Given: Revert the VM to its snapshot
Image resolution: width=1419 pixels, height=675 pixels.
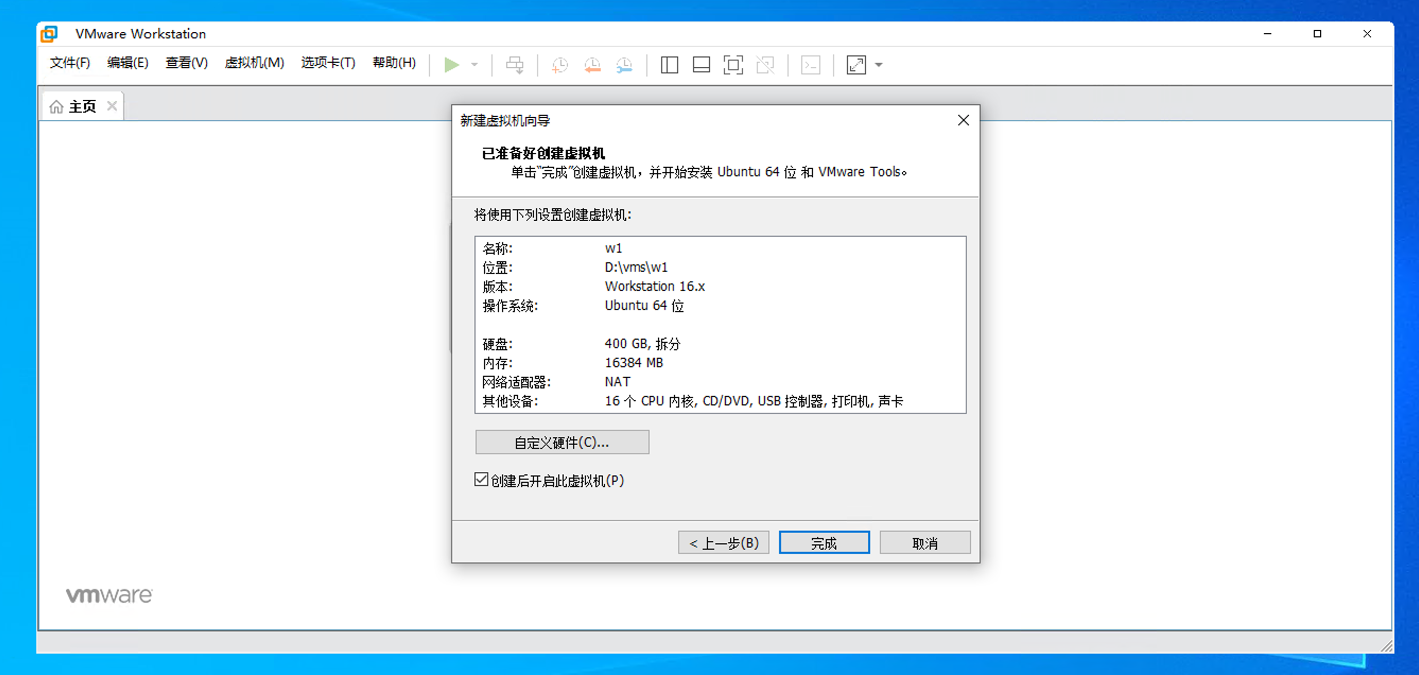Looking at the screenshot, I should (592, 65).
